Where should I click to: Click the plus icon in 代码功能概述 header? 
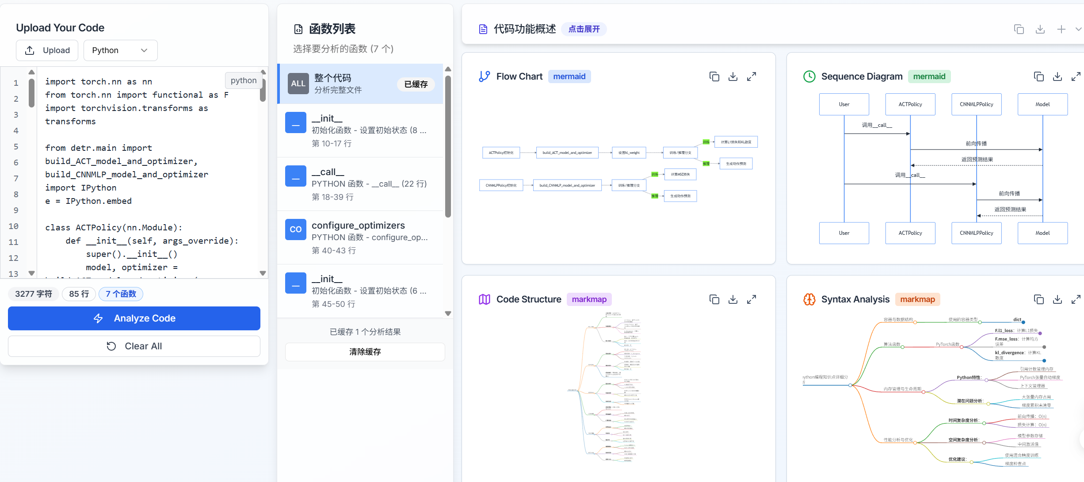coord(1061,29)
